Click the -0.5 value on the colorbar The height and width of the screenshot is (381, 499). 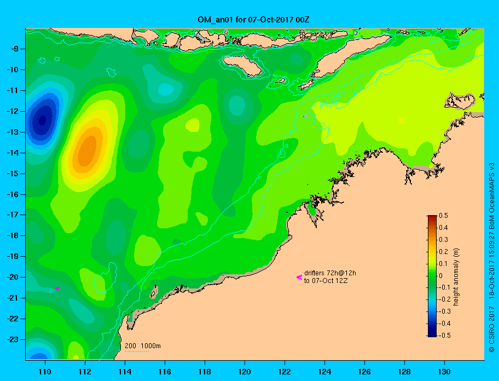[445, 336]
